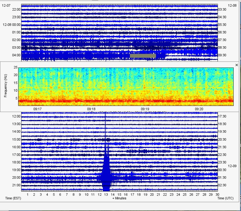
Task: Click the 04:00 EST trace row label
Action: coord(16,55)
